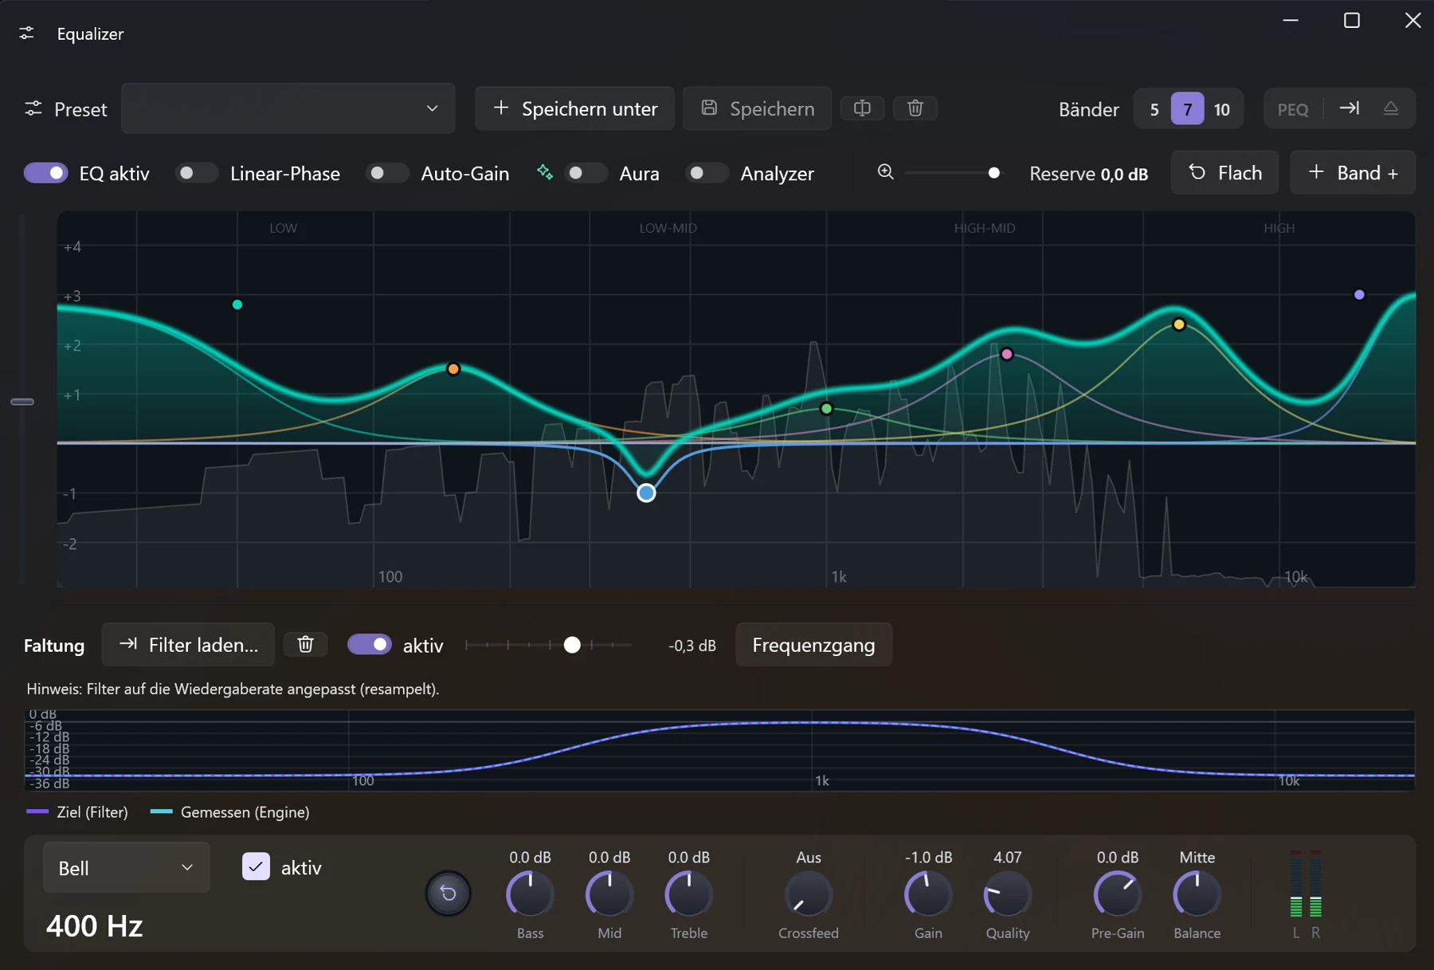Open the Preset dropdown
Screen dimensions: 1434x970
(288, 108)
